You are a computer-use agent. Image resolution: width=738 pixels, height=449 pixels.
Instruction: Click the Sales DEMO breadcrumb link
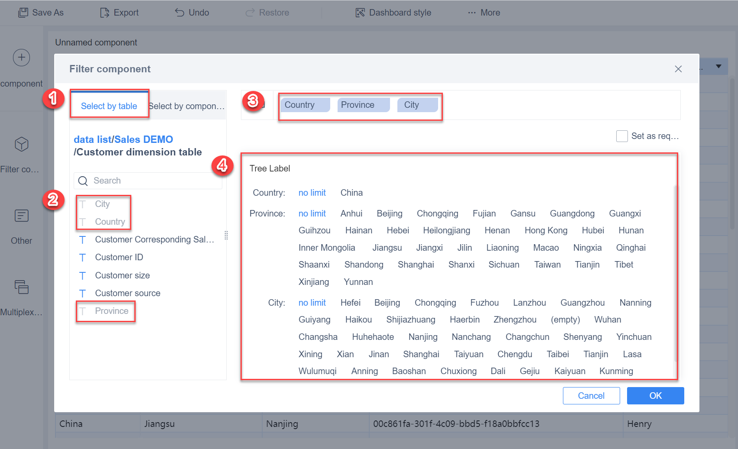(143, 139)
